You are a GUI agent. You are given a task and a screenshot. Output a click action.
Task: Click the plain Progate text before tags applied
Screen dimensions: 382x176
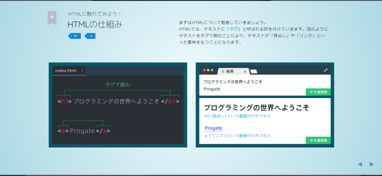tap(212, 89)
